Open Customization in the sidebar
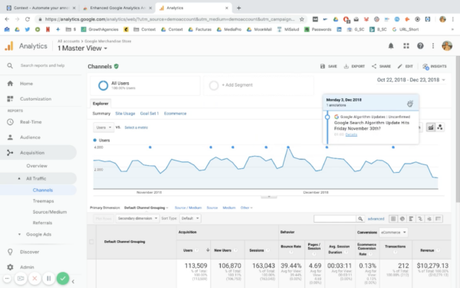 tap(35, 99)
